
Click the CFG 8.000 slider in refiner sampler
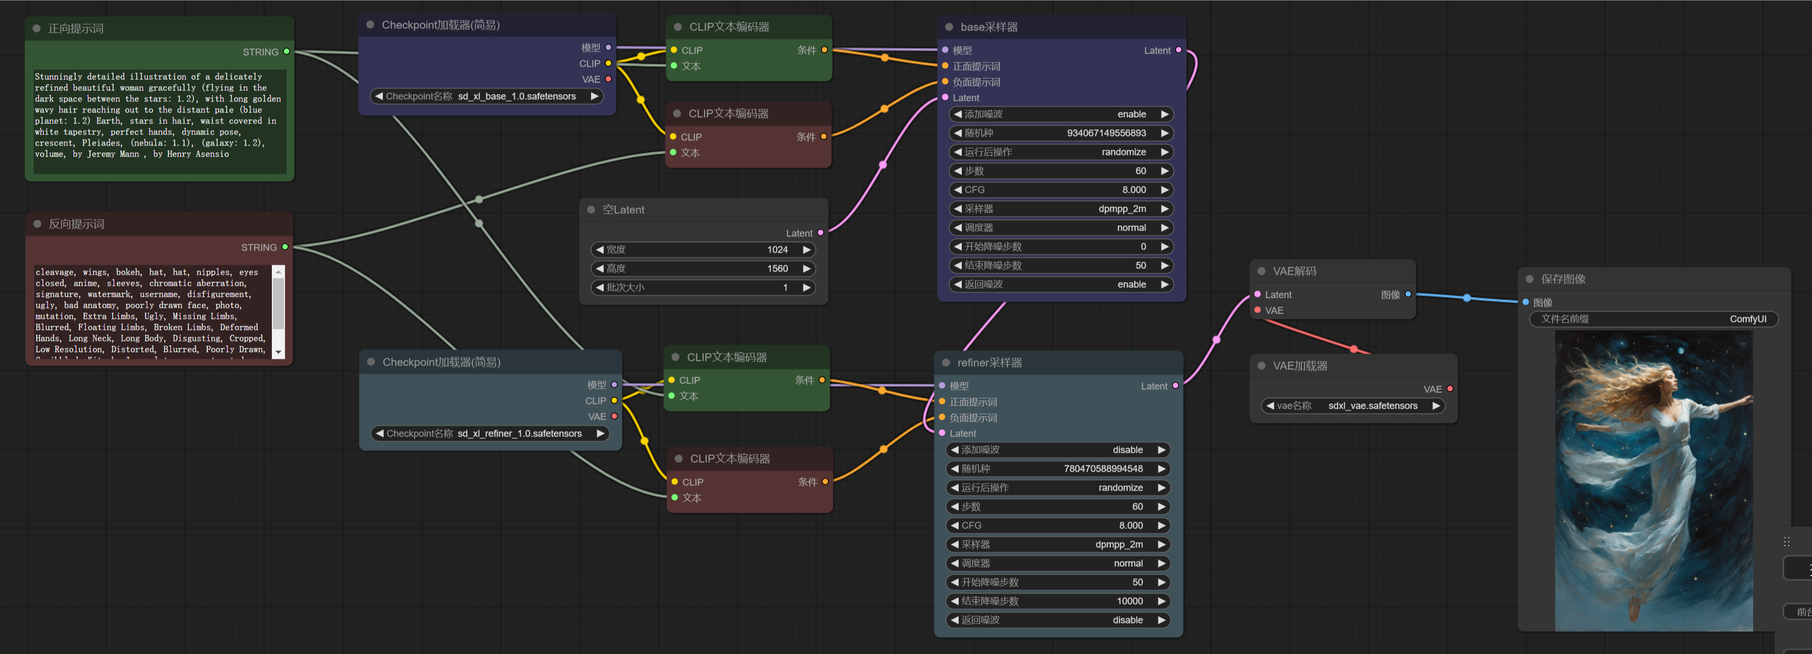coord(1058,525)
